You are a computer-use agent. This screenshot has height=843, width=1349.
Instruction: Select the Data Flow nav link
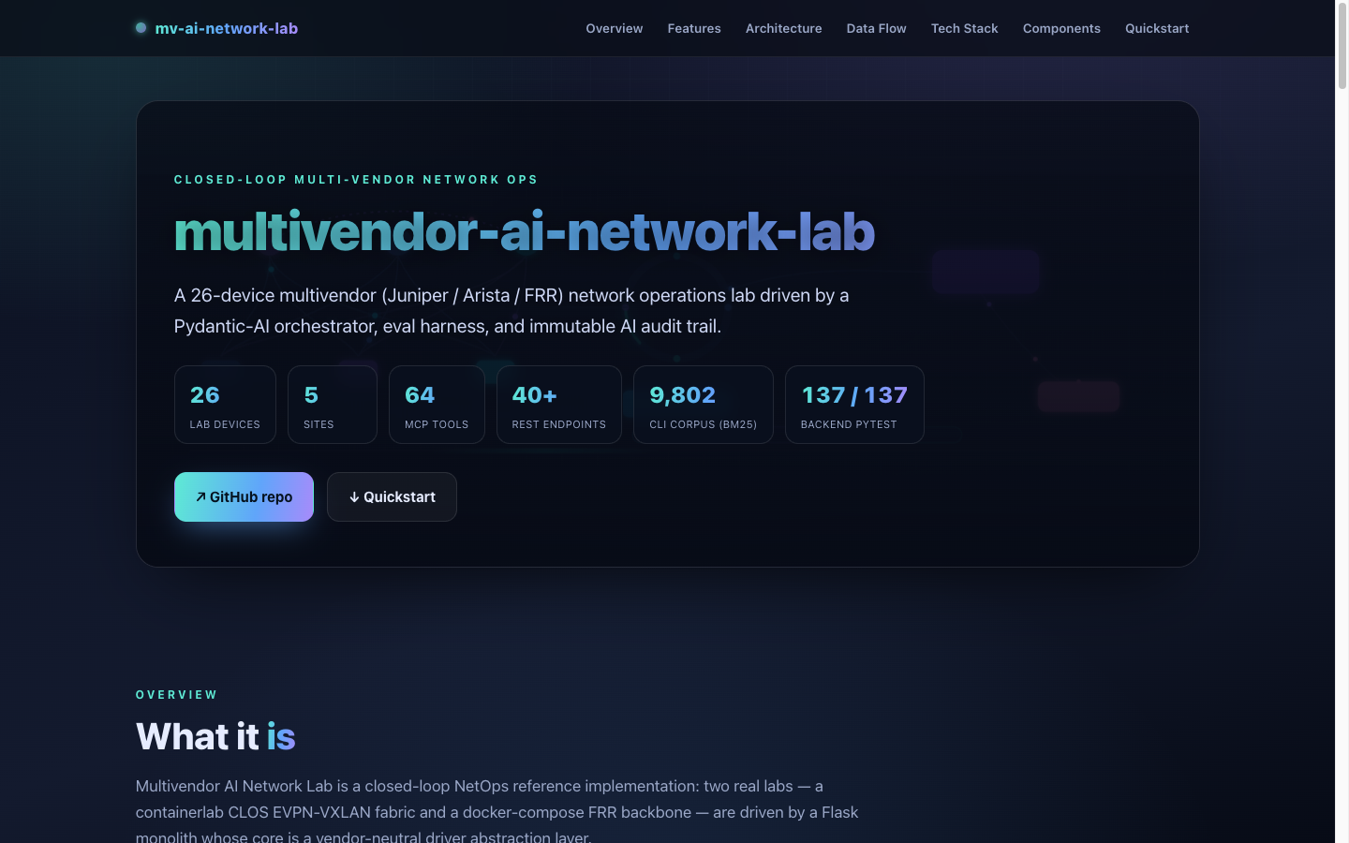[x=877, y=28]
